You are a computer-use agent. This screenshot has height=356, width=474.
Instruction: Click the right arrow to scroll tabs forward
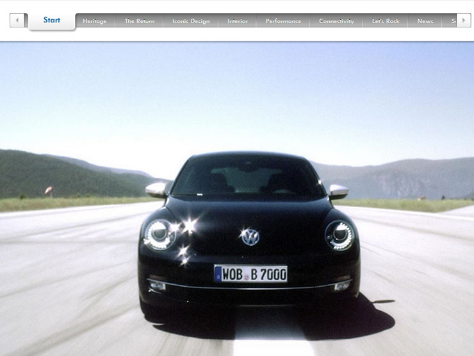pos(463,21)
